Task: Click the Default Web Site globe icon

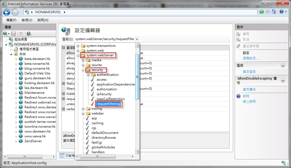Action: click(21, 73)
